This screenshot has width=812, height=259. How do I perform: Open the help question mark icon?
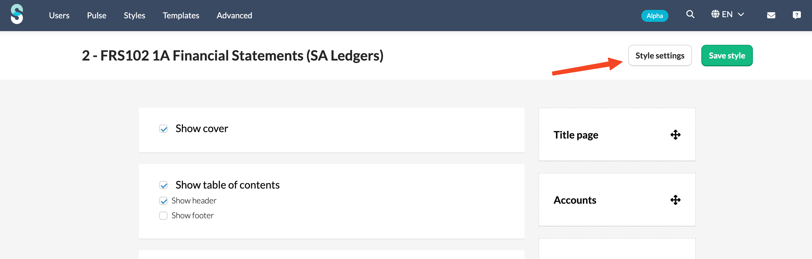[x=797, y=15]
